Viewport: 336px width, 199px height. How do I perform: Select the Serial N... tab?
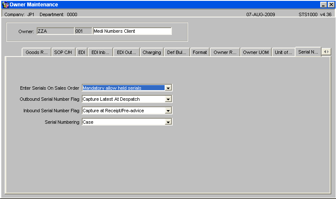[308, 52]
